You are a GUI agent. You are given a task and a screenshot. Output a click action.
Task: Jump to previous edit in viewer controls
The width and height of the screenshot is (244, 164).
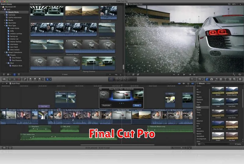190,75
